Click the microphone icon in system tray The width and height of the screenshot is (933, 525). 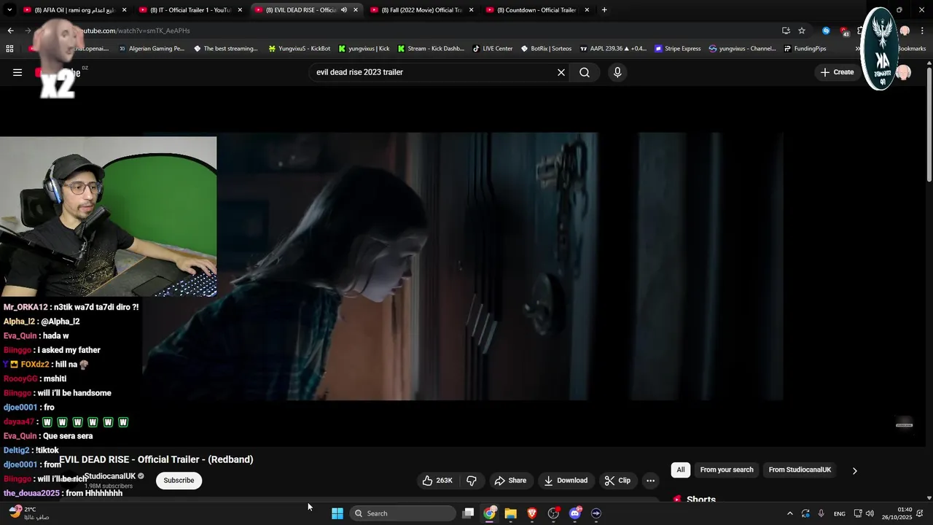click(821, 513)
